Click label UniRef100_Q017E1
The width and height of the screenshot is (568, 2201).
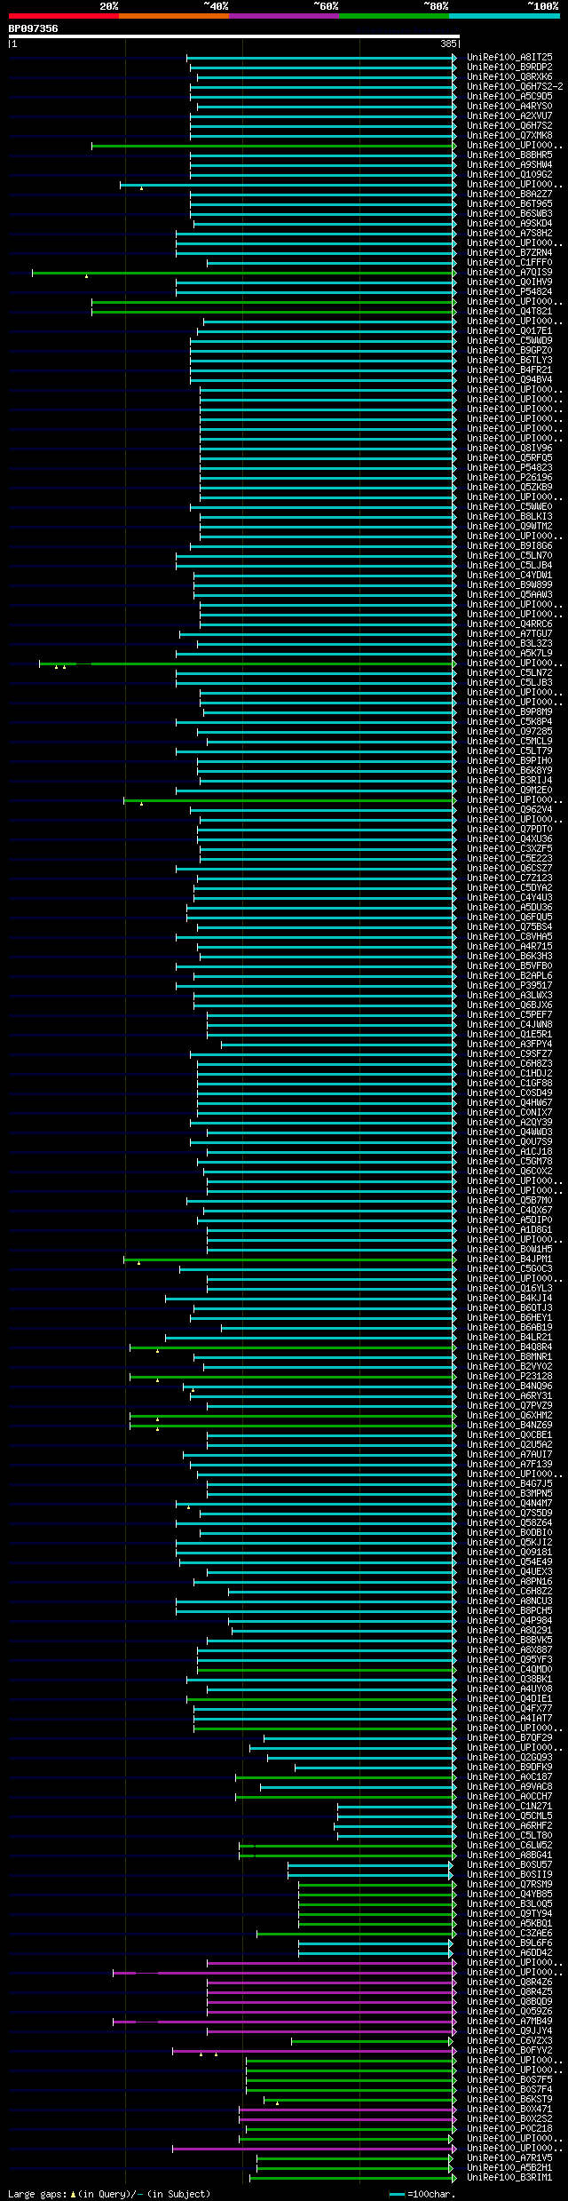(x=509, y=330)
